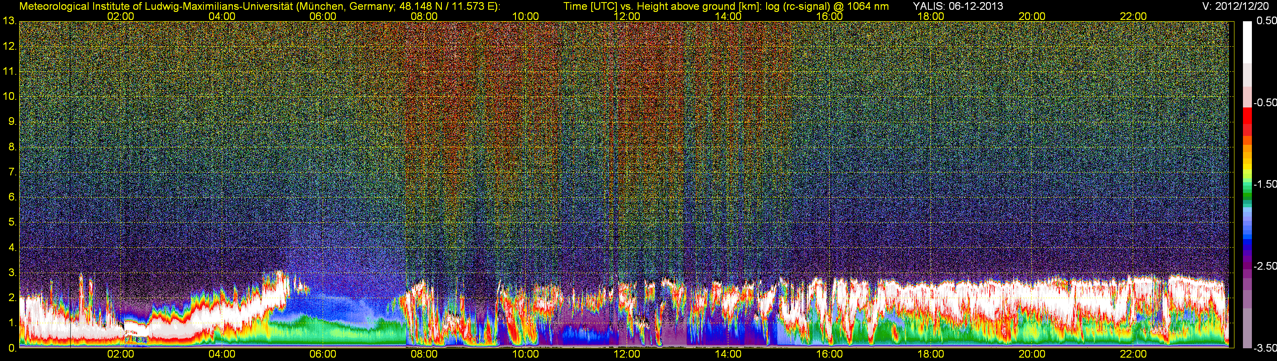Image resolution: width=1277 pixels, height=361 pixels.
Task: Click the 02:00 label on bottom time axis
Action: pos(120,354)
